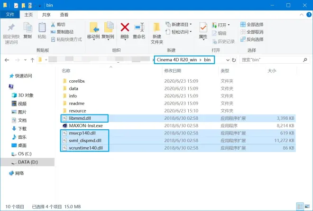
Task: Open the 轻松访问 (Easy access) dropdown
Action: 179,32
